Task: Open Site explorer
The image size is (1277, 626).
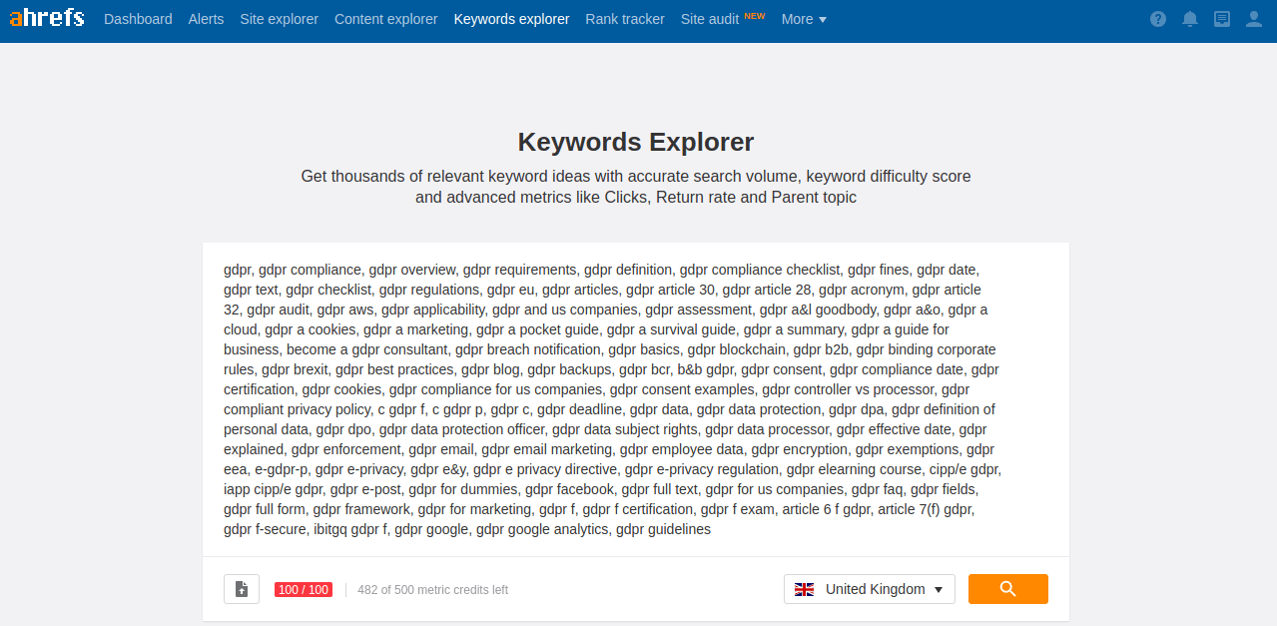Action: coord(280,19)
